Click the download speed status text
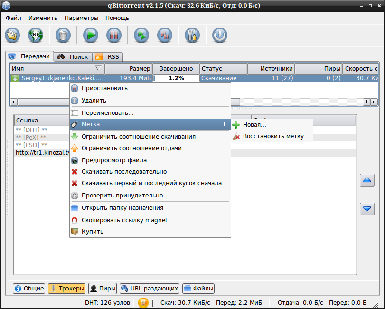The height and width of the screenshot is (309, 385). point(211,303)
